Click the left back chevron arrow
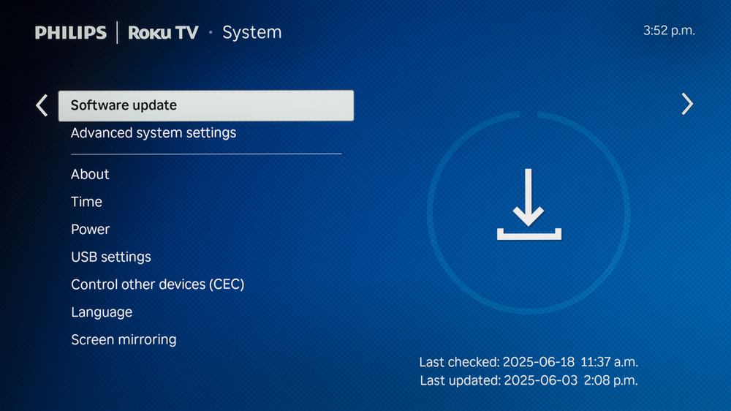The height and width of the screenshot is (411, 731). point(42,105)
